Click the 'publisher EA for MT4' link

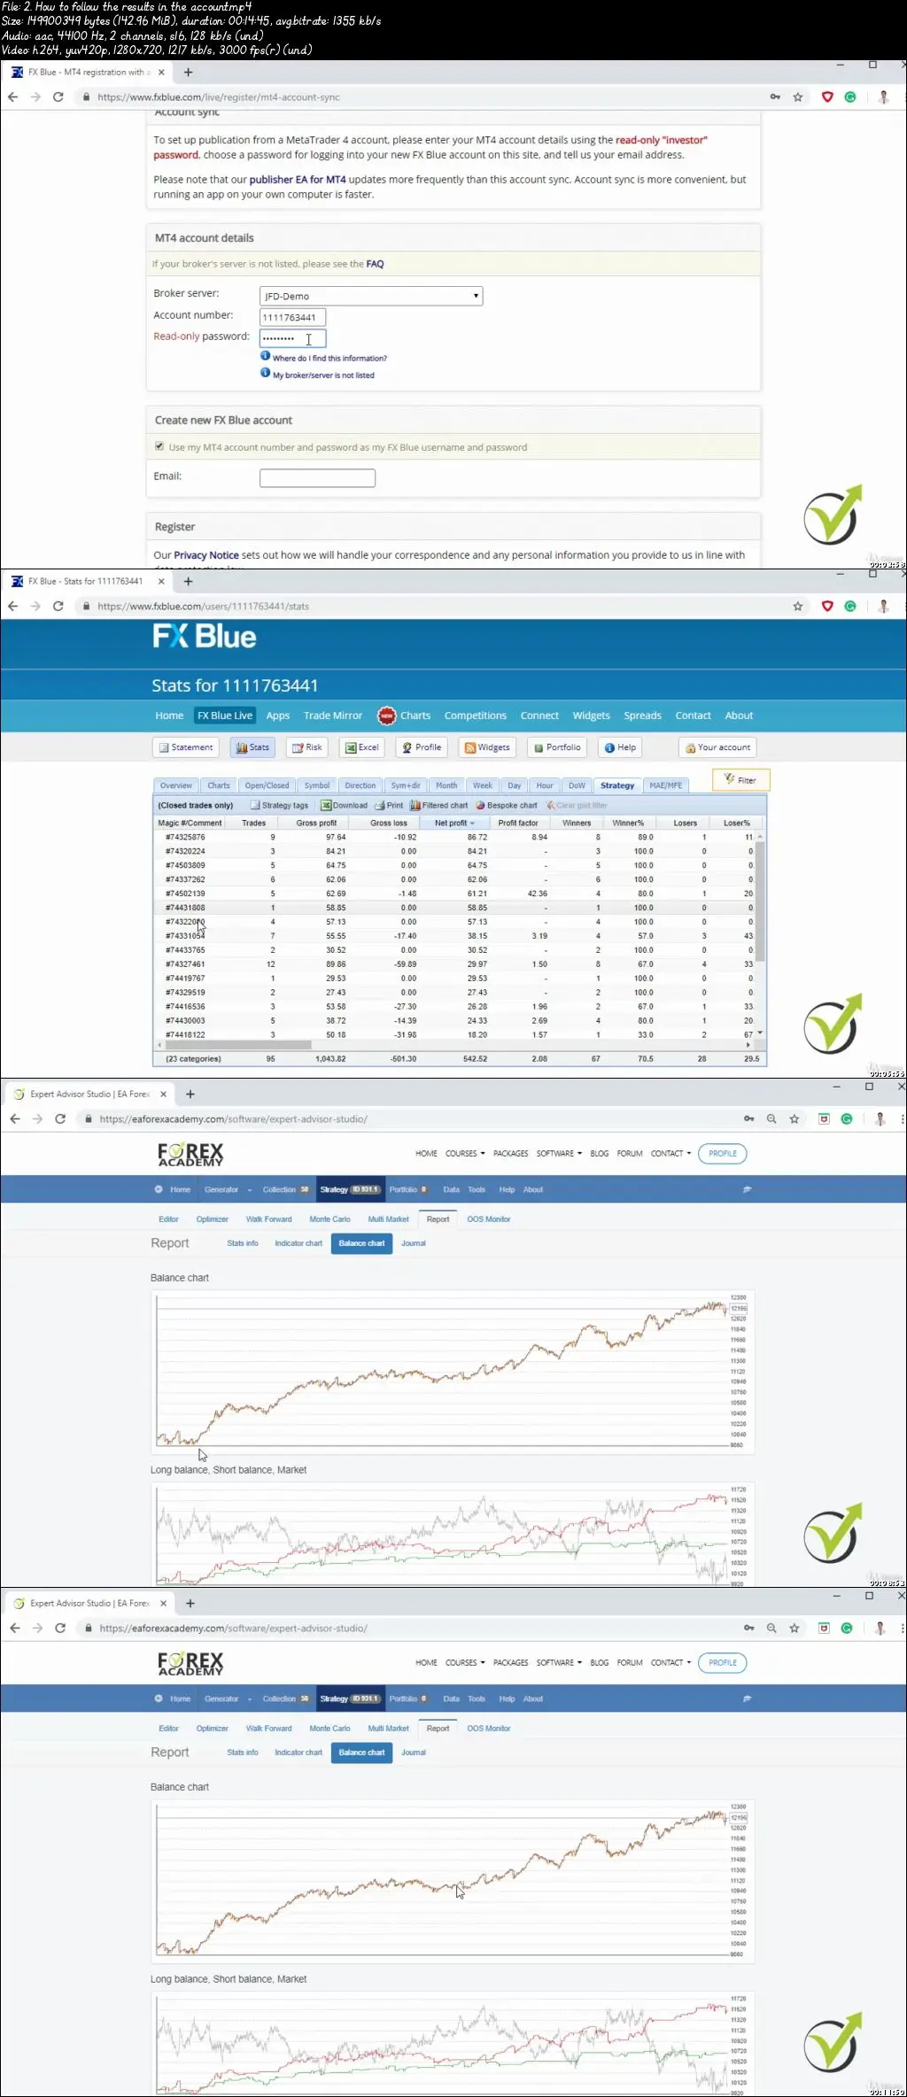(298, 180)
